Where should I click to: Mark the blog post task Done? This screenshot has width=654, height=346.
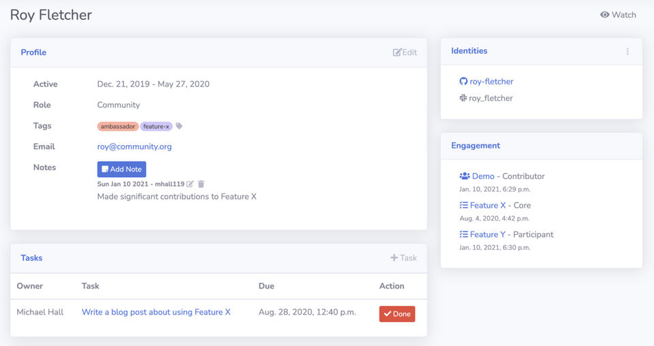(x=397, y=314)
